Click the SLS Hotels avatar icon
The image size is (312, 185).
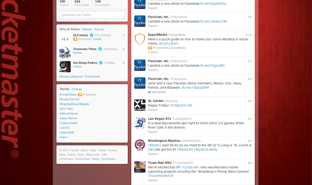[65, 39]
